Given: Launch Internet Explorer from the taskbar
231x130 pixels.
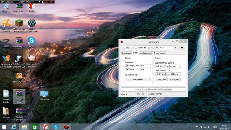Looking at the screenshot, I should pos(14,127).
